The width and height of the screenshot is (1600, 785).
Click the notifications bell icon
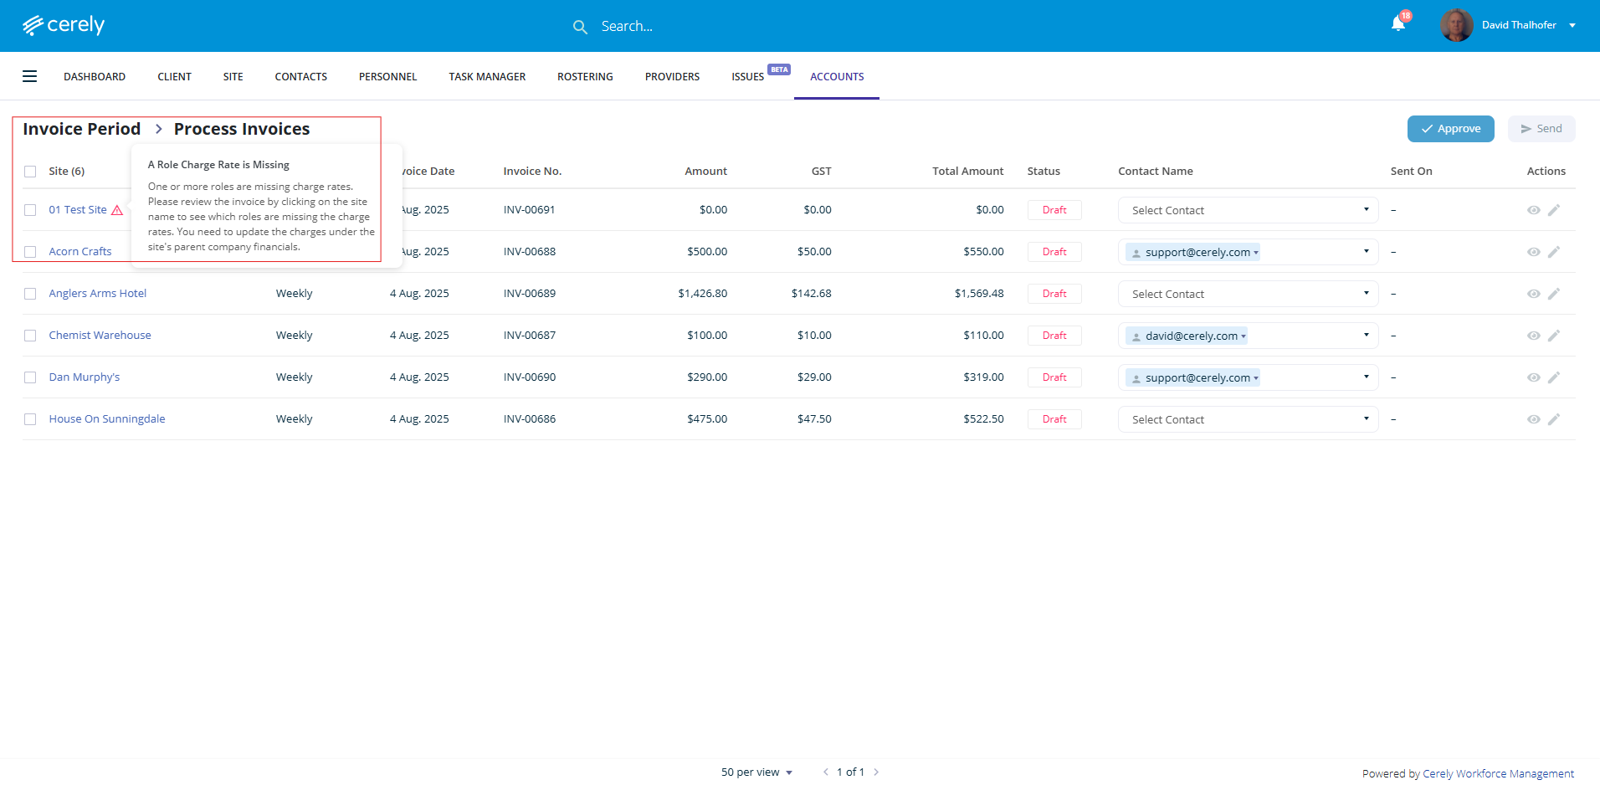(1397, 23)
